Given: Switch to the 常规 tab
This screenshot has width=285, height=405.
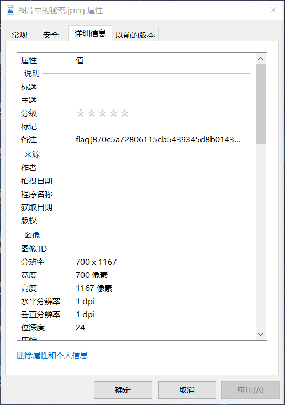Looking at the screenshot, I should [23, 35].
